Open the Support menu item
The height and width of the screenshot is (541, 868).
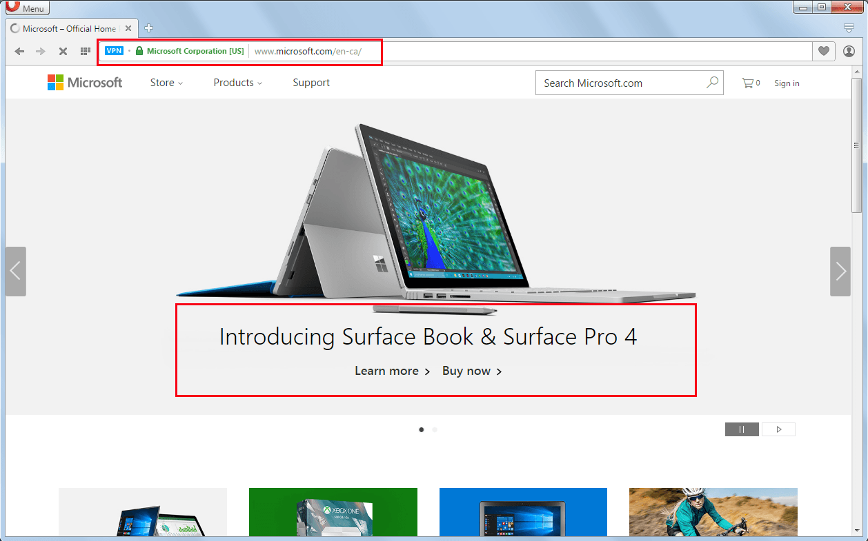(311, 83)
